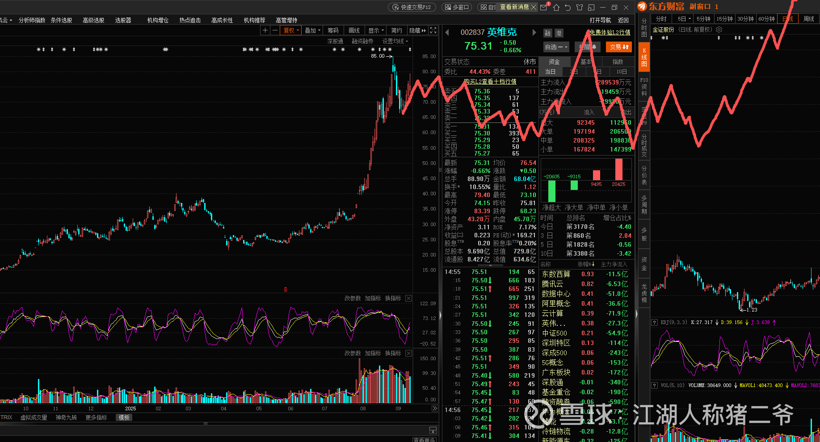Open help for the KDJ indicator
820x442 pixels.
click(x=654, y=322)
